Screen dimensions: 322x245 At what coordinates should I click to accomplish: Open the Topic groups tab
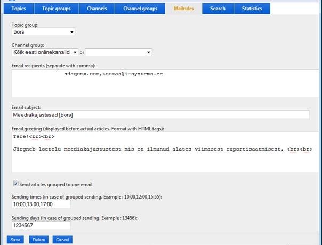(57, 9)
